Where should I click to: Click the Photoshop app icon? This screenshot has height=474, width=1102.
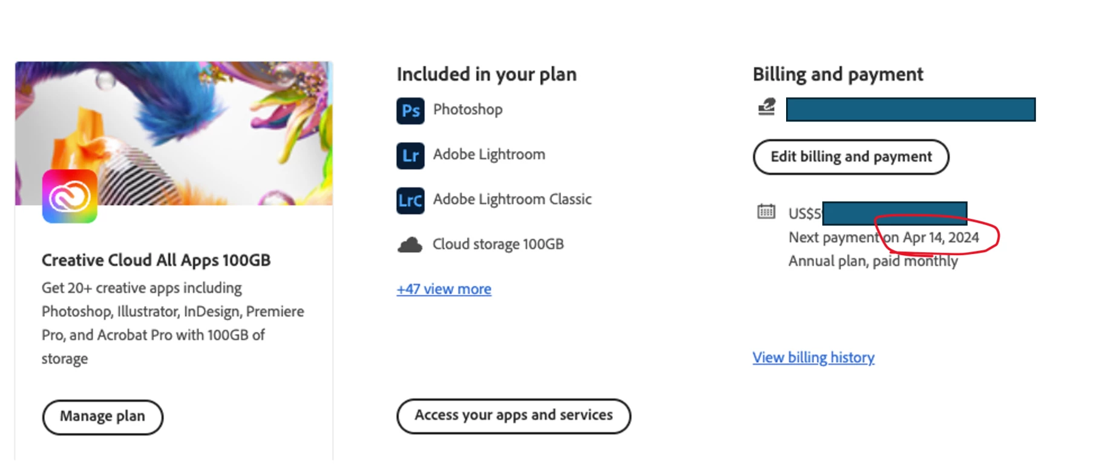pyautogui.click(x=410, y=111)
